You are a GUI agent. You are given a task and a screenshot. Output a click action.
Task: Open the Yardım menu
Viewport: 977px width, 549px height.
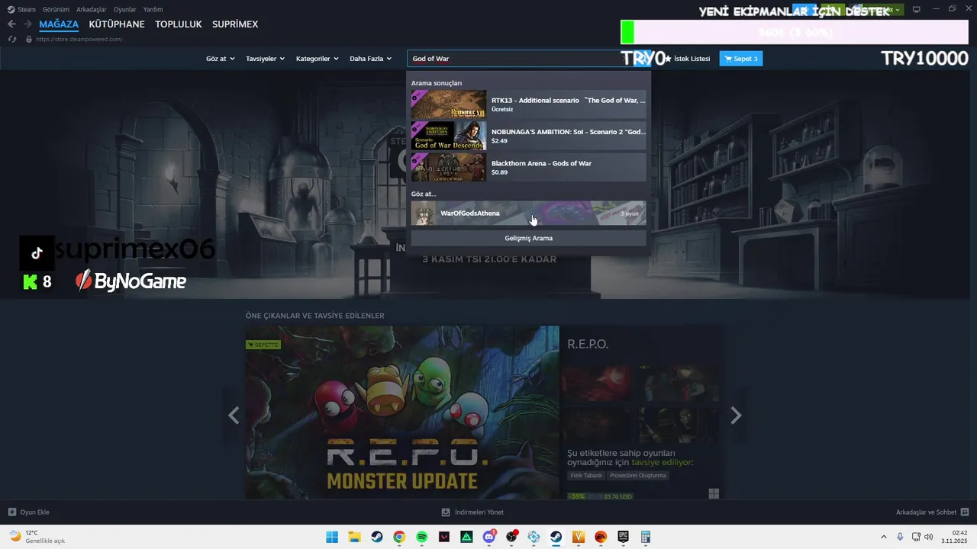pos(153,10)
